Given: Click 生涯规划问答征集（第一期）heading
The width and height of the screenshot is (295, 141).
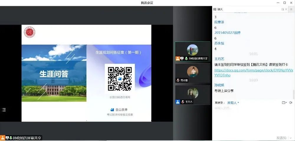Looking at the screenshot, I should (x=118, y=52).
